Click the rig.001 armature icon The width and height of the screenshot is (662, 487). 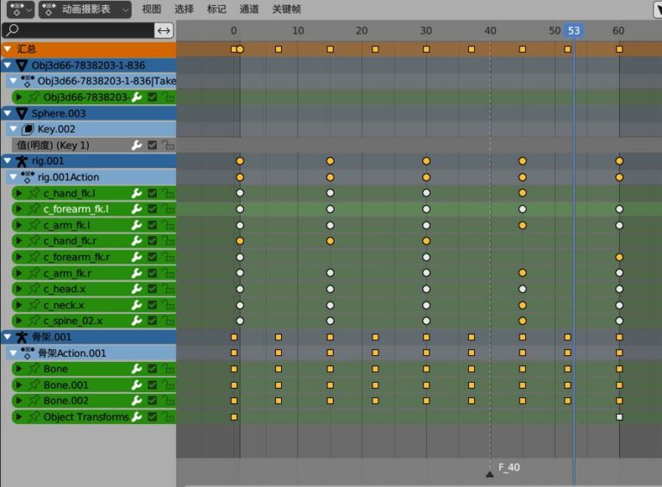click(22, 161)
